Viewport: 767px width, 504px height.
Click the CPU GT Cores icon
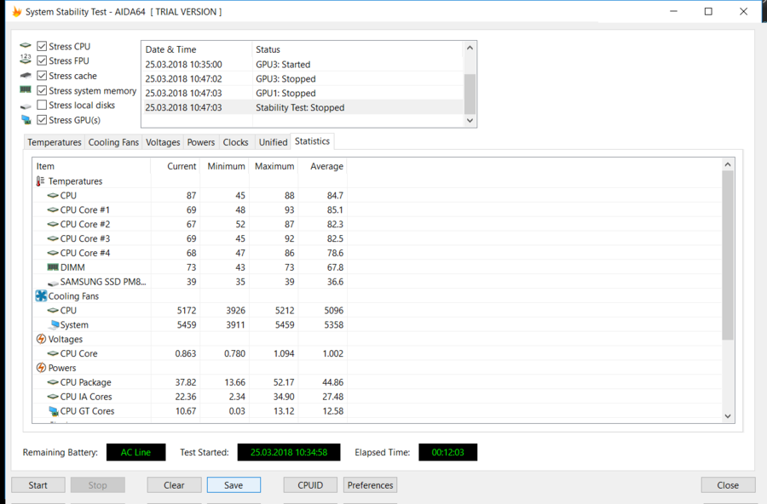[54, 411]
